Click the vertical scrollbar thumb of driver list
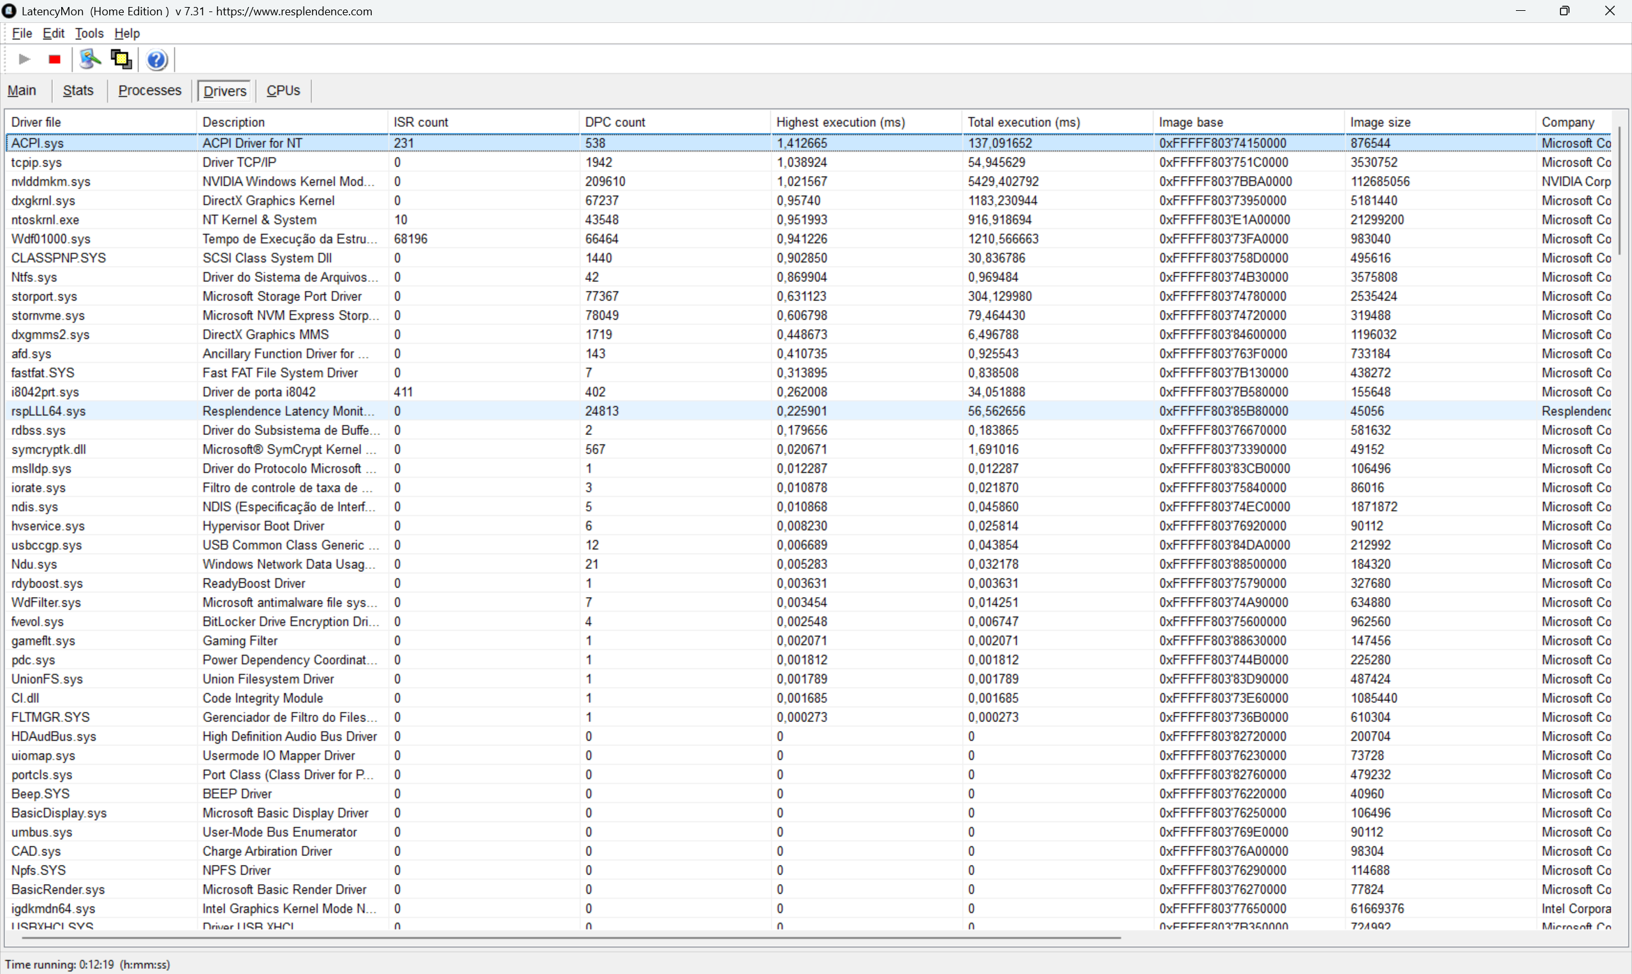 coord(1619,190)
